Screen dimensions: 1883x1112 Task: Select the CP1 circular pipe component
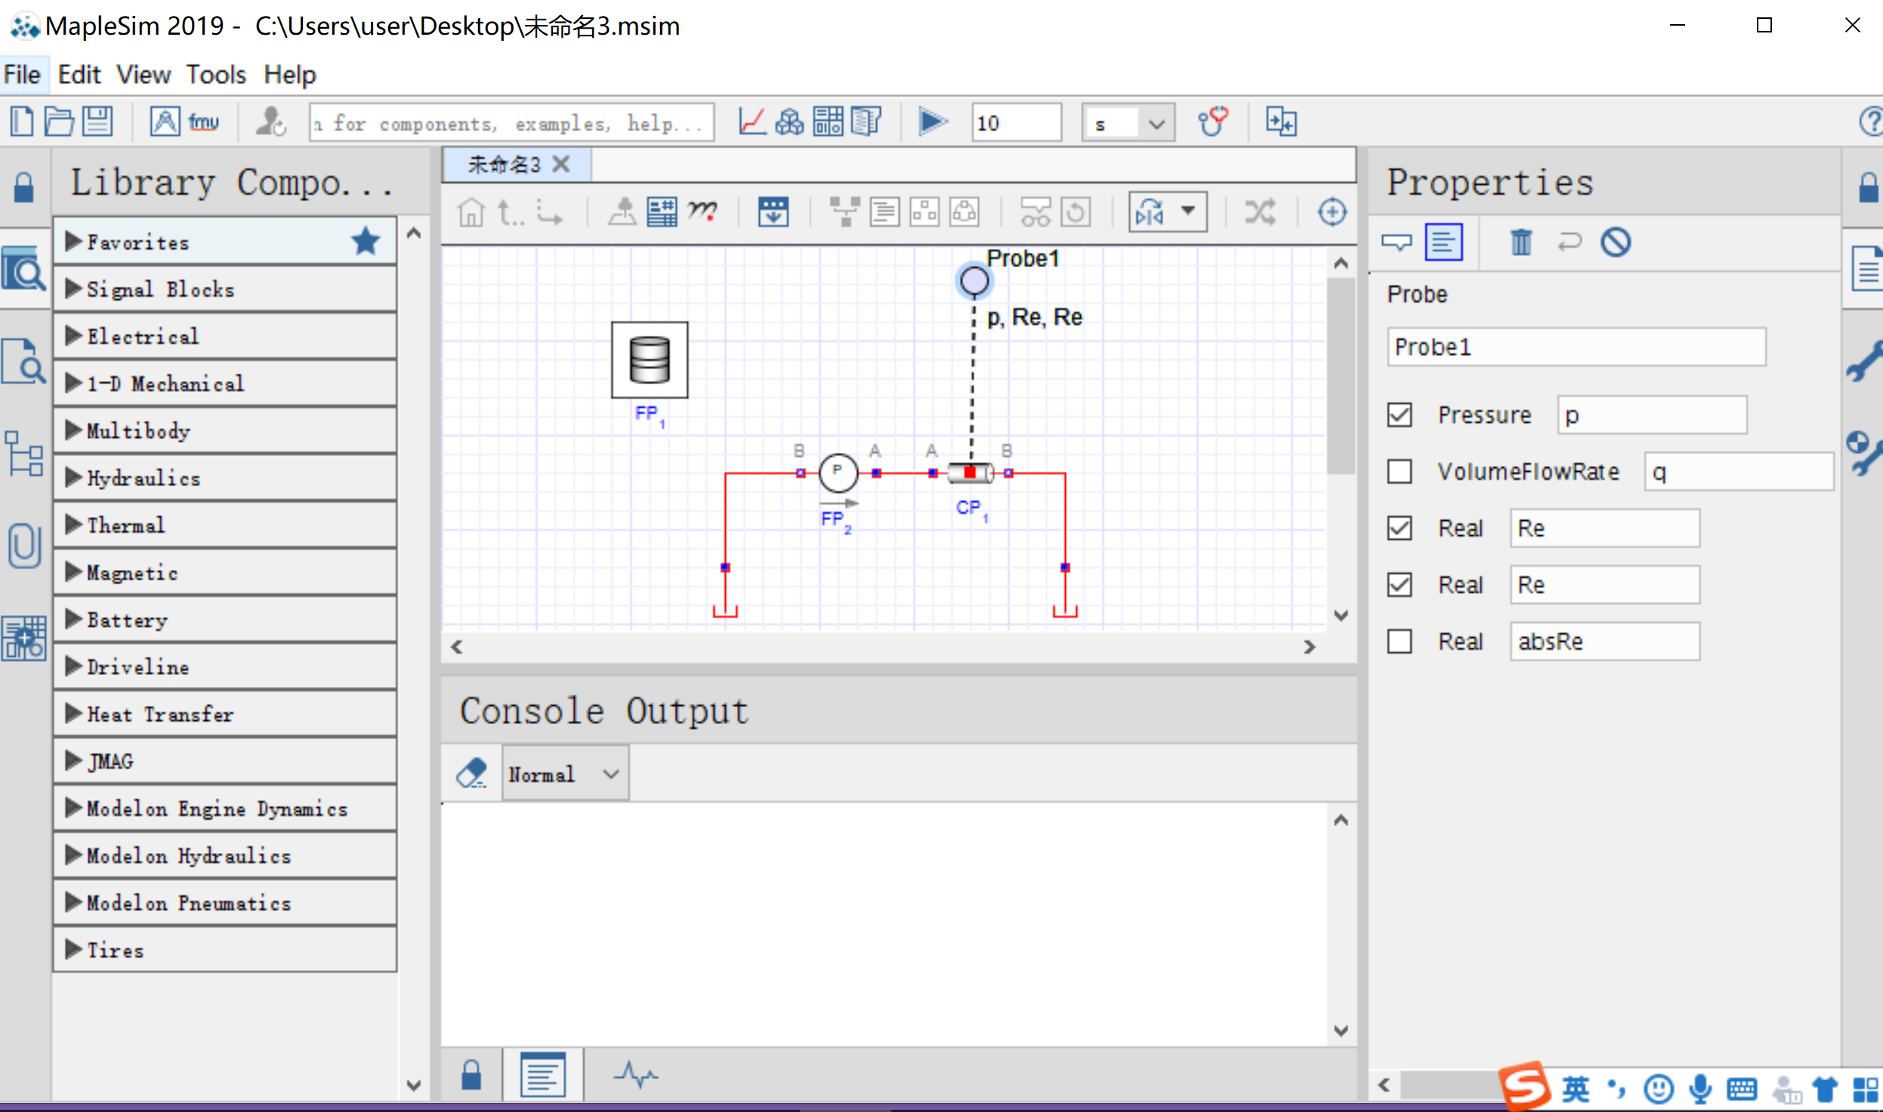click(x=970, y=473)
